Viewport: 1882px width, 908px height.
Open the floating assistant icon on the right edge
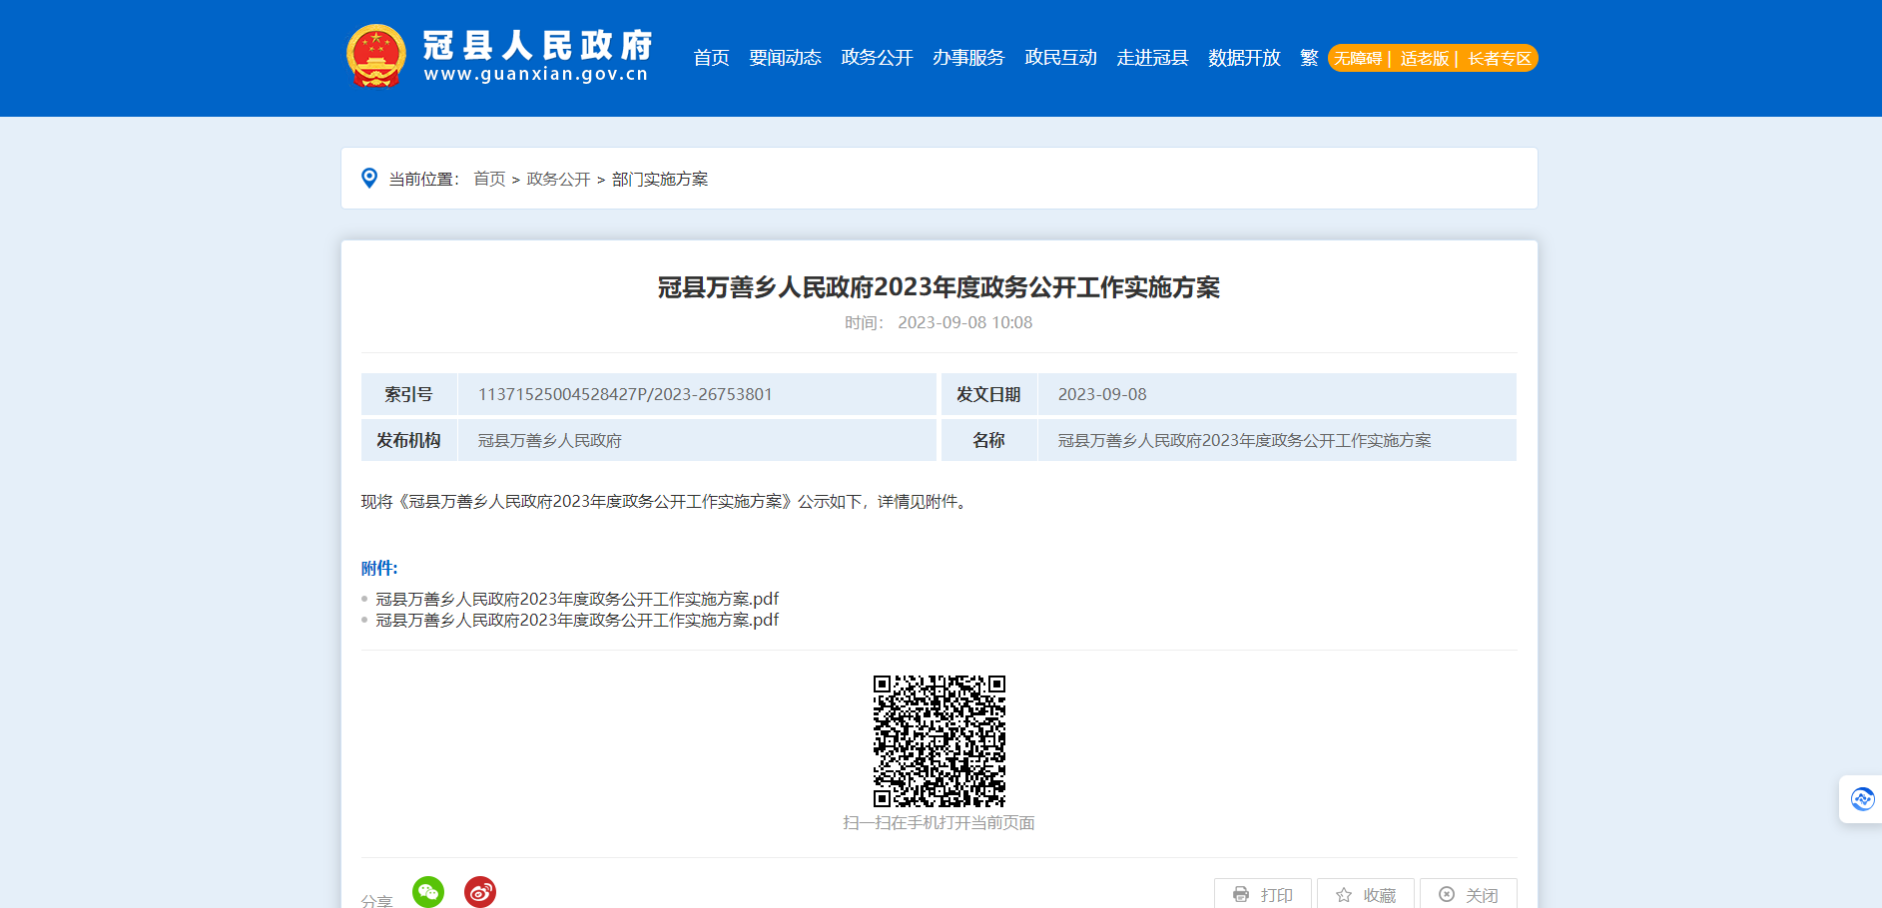(1862, 799)
